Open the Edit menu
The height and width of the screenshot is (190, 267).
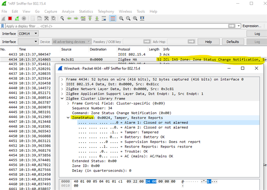15,11
